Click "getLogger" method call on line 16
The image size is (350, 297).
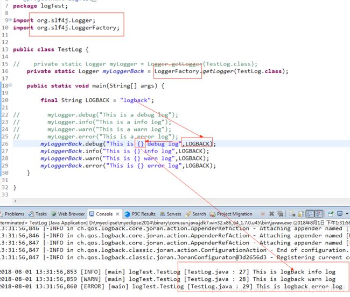coord(218,71)
